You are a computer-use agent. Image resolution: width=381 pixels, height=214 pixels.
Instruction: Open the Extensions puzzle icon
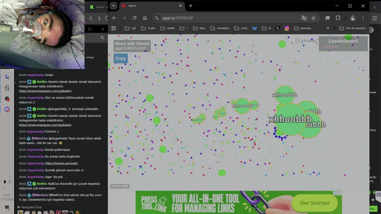pos(338,18)
